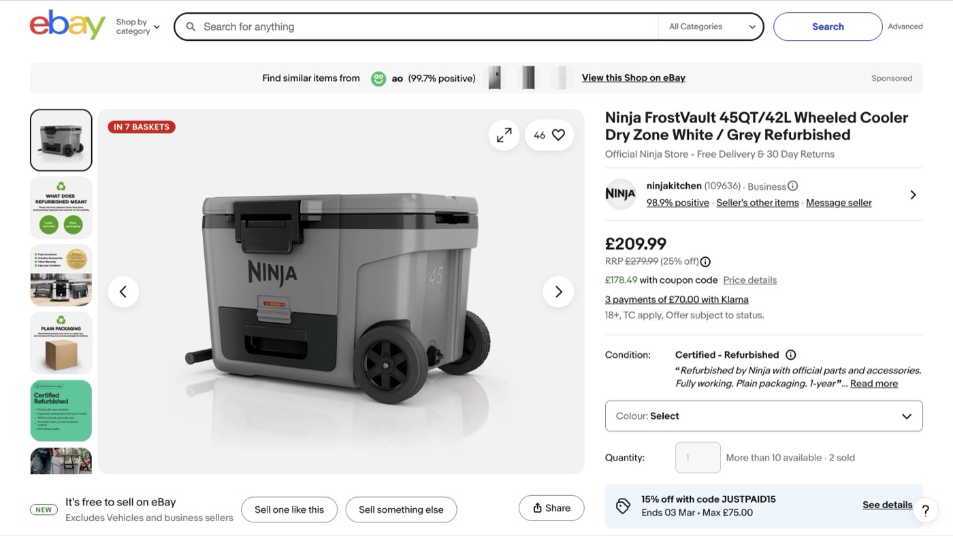Click the blue Search button

click(827, 27)
